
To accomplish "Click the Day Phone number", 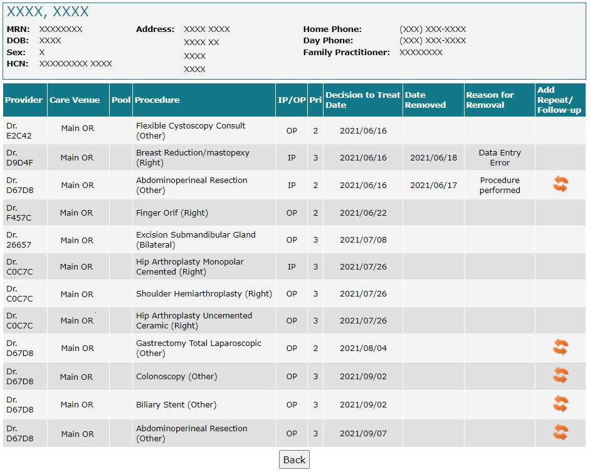I will [433, 40].
